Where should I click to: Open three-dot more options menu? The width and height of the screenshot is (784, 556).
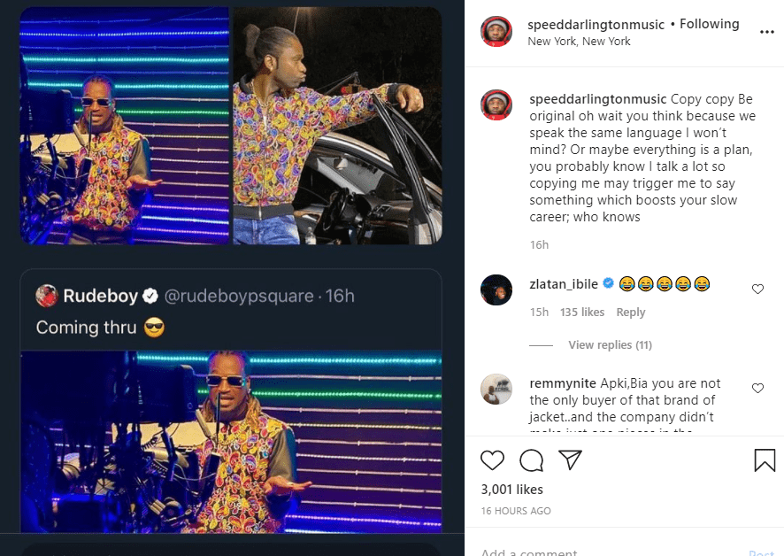(x=767, y=32)
